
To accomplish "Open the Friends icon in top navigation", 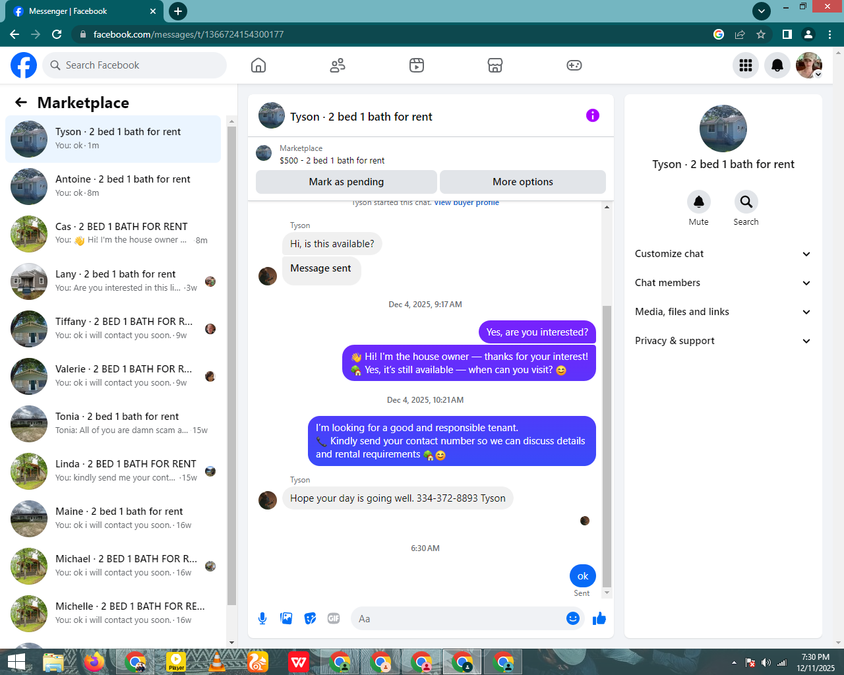I will click(x=338, y=65).
